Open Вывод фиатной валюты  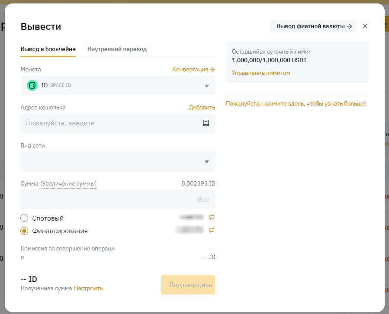pyautogui.click(x=313, y=26)
